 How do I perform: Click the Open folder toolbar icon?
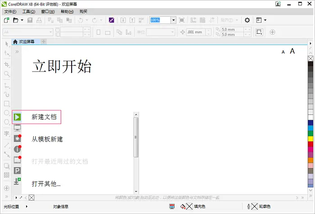15,20
